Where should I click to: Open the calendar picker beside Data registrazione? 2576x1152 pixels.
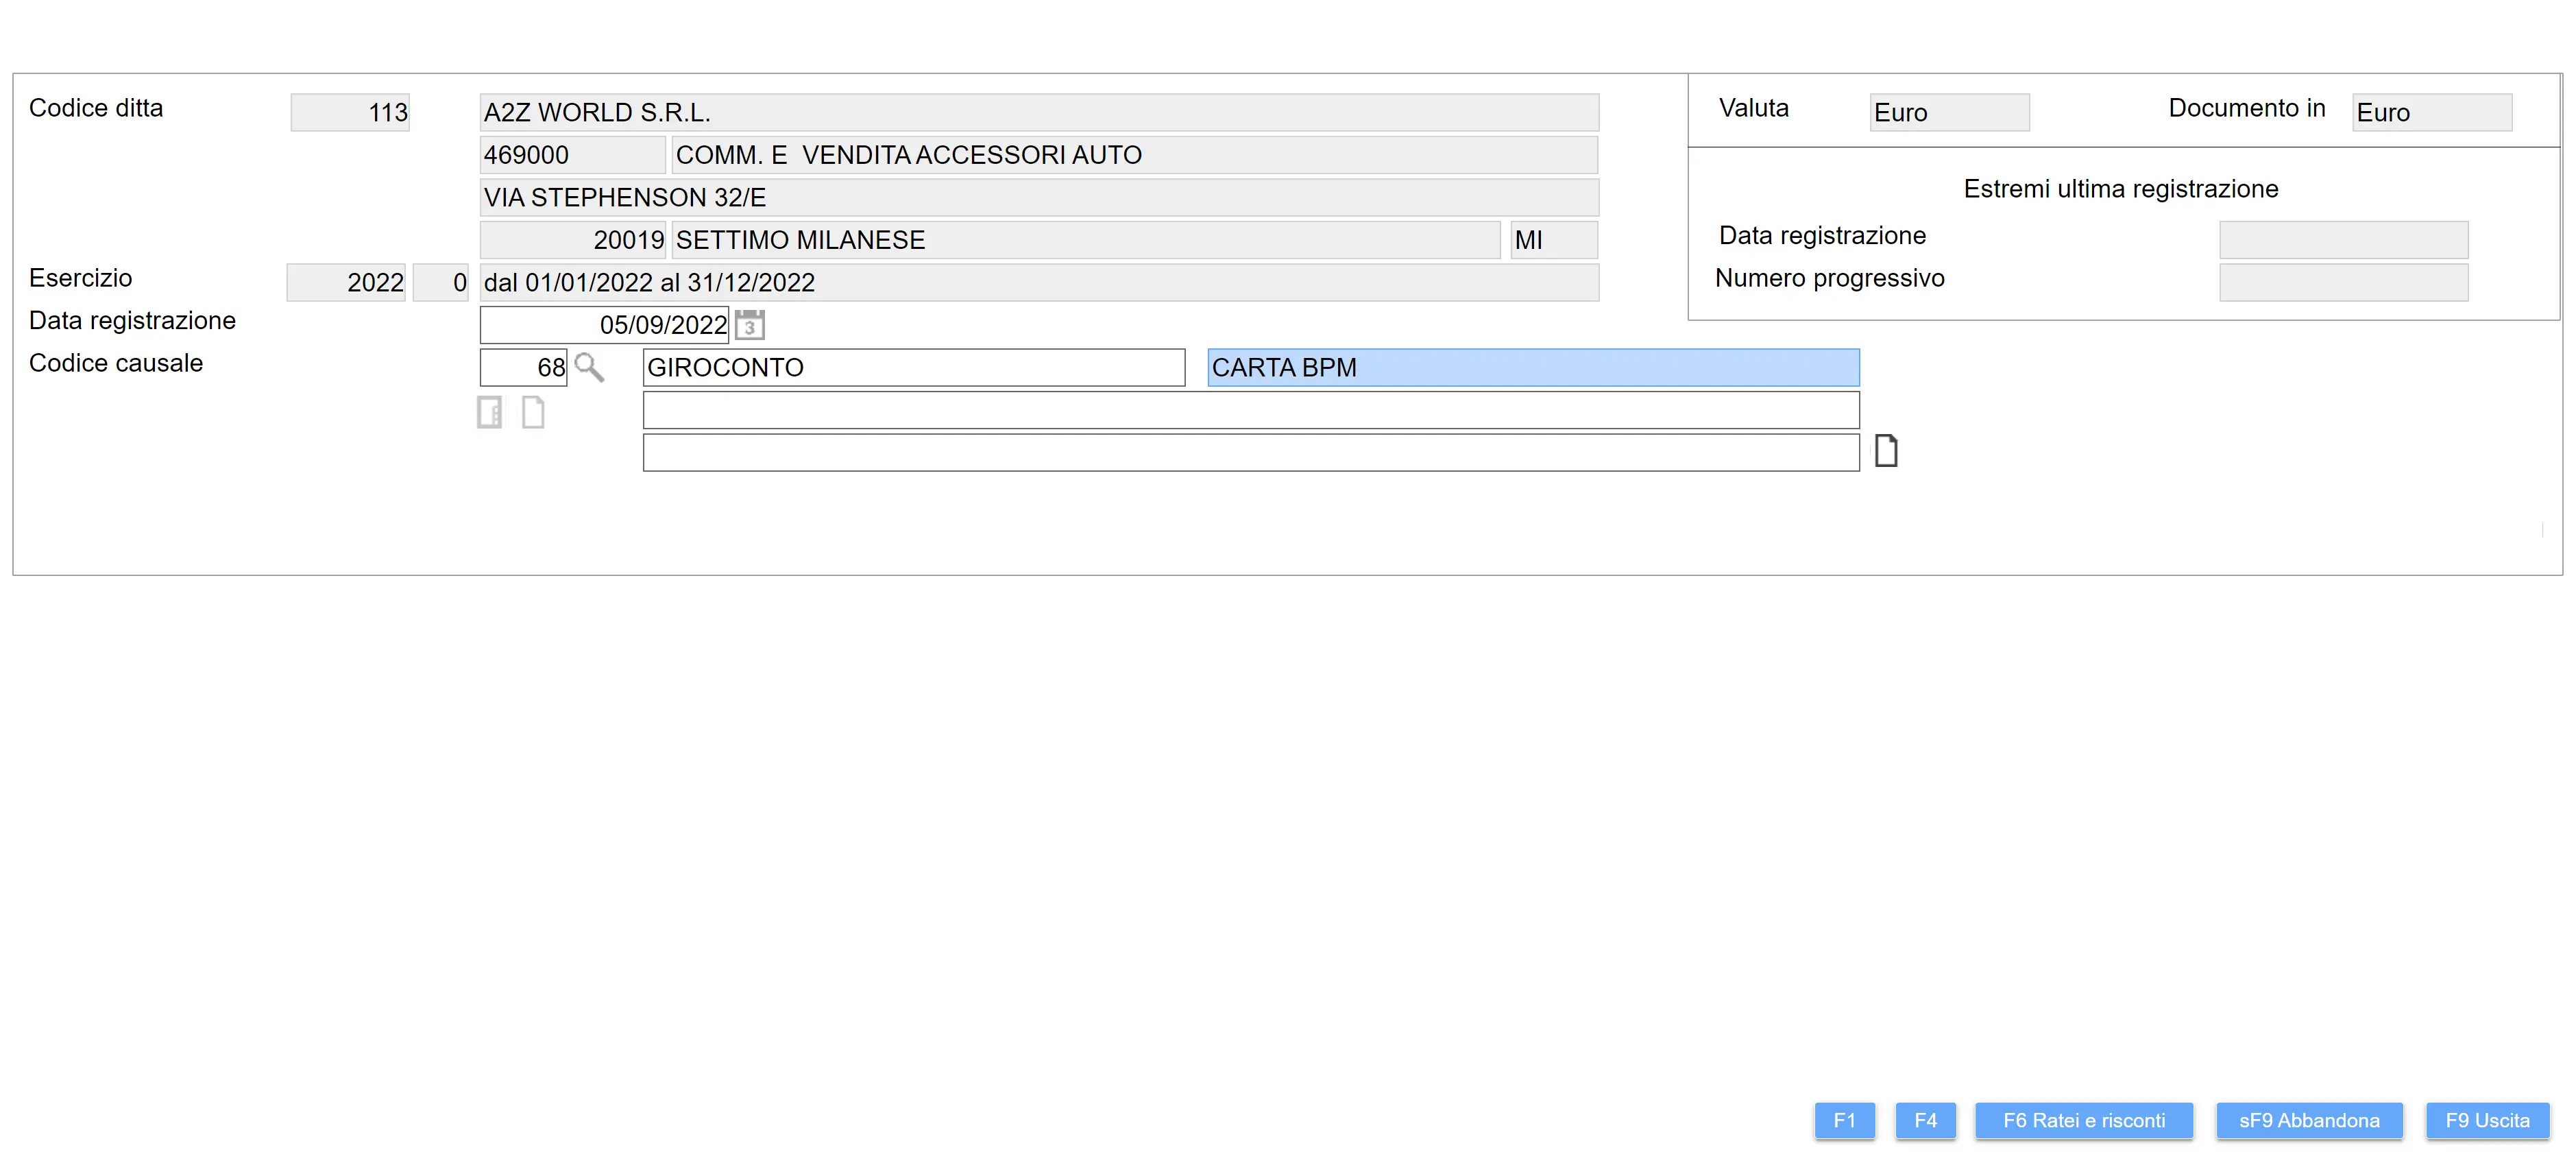(x=749, y=325)
